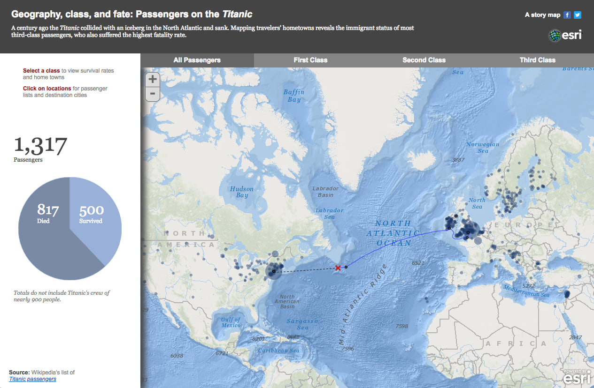The height and width of the screenshot is (388, 594).
Task: Click the crew totals footnote text
Action: (62, 296)
